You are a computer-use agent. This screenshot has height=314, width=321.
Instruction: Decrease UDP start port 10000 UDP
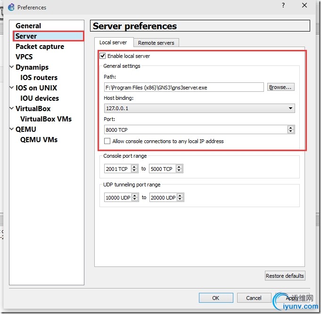135,199
